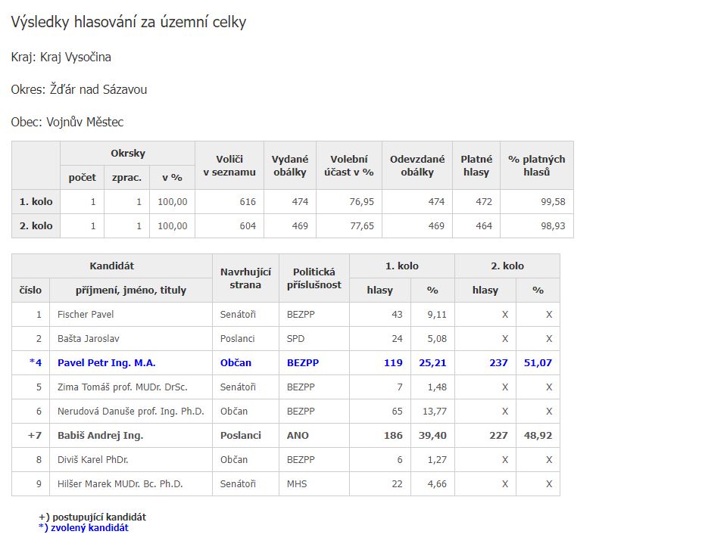Click the page heading 'Výsledky hlasování za územní celky'

[129, 22]
